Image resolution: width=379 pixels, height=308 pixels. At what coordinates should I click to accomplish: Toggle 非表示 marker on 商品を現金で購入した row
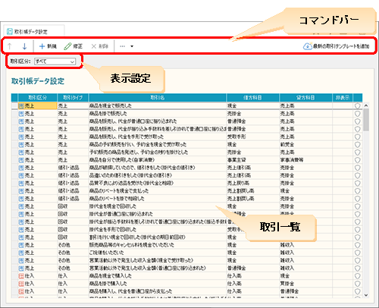point(357,276)
